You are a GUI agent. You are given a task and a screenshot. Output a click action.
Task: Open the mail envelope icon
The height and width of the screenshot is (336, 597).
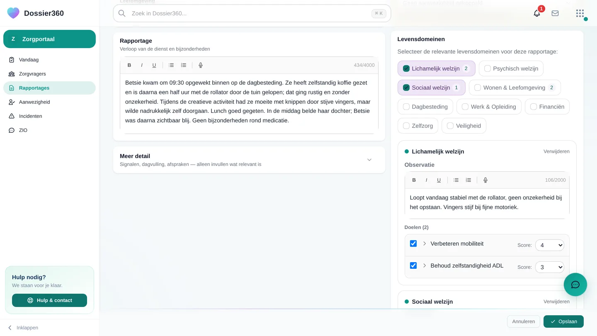555,13
